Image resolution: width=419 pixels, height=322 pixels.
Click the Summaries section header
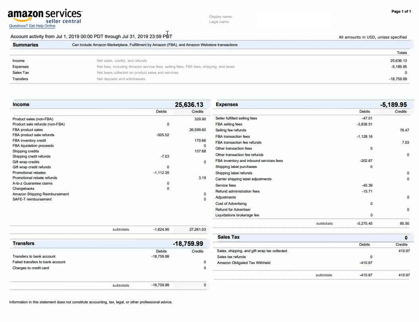pos(25,45)
